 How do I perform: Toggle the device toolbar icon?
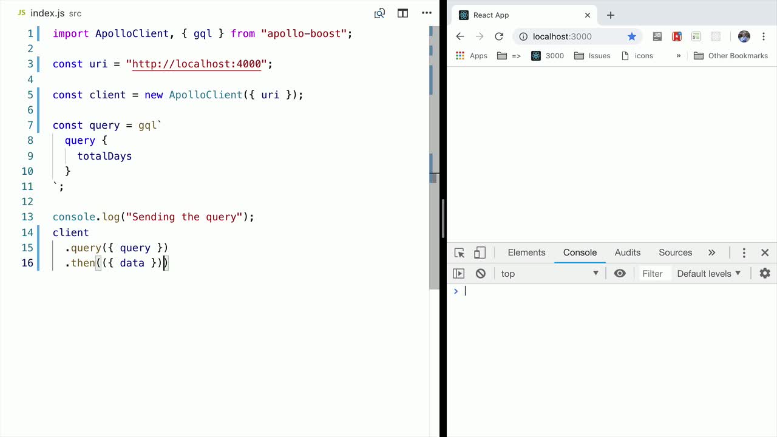point(480,253)
